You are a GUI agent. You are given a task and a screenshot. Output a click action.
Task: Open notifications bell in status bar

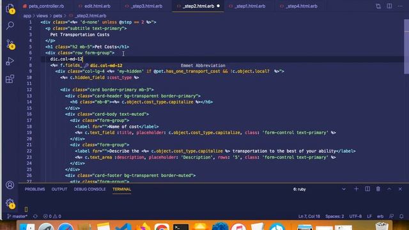pyautogui.click(x=401, y=216)
